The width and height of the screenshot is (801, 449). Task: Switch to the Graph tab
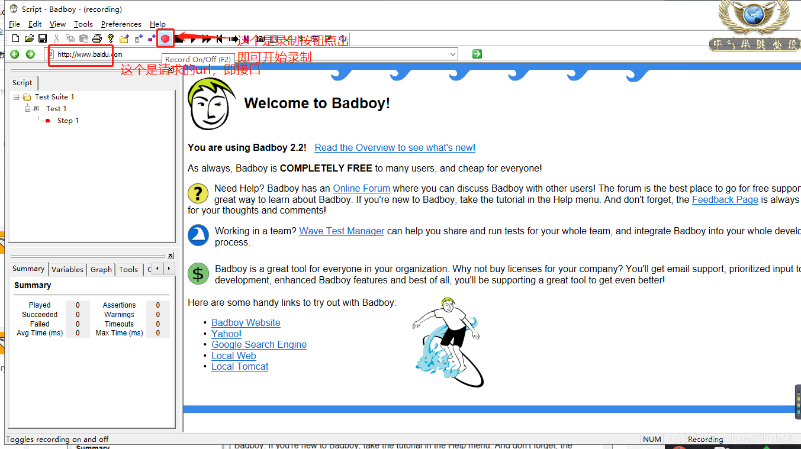(101, 269)
